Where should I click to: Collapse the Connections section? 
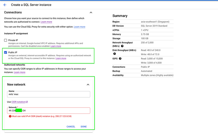[91, 13]
